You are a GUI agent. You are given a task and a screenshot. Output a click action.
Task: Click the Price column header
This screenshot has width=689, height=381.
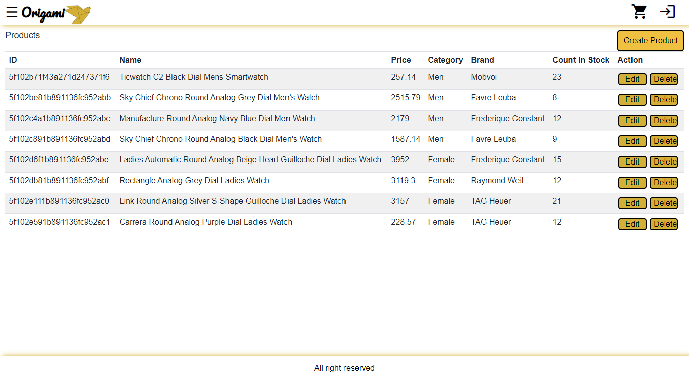point(400,60)
